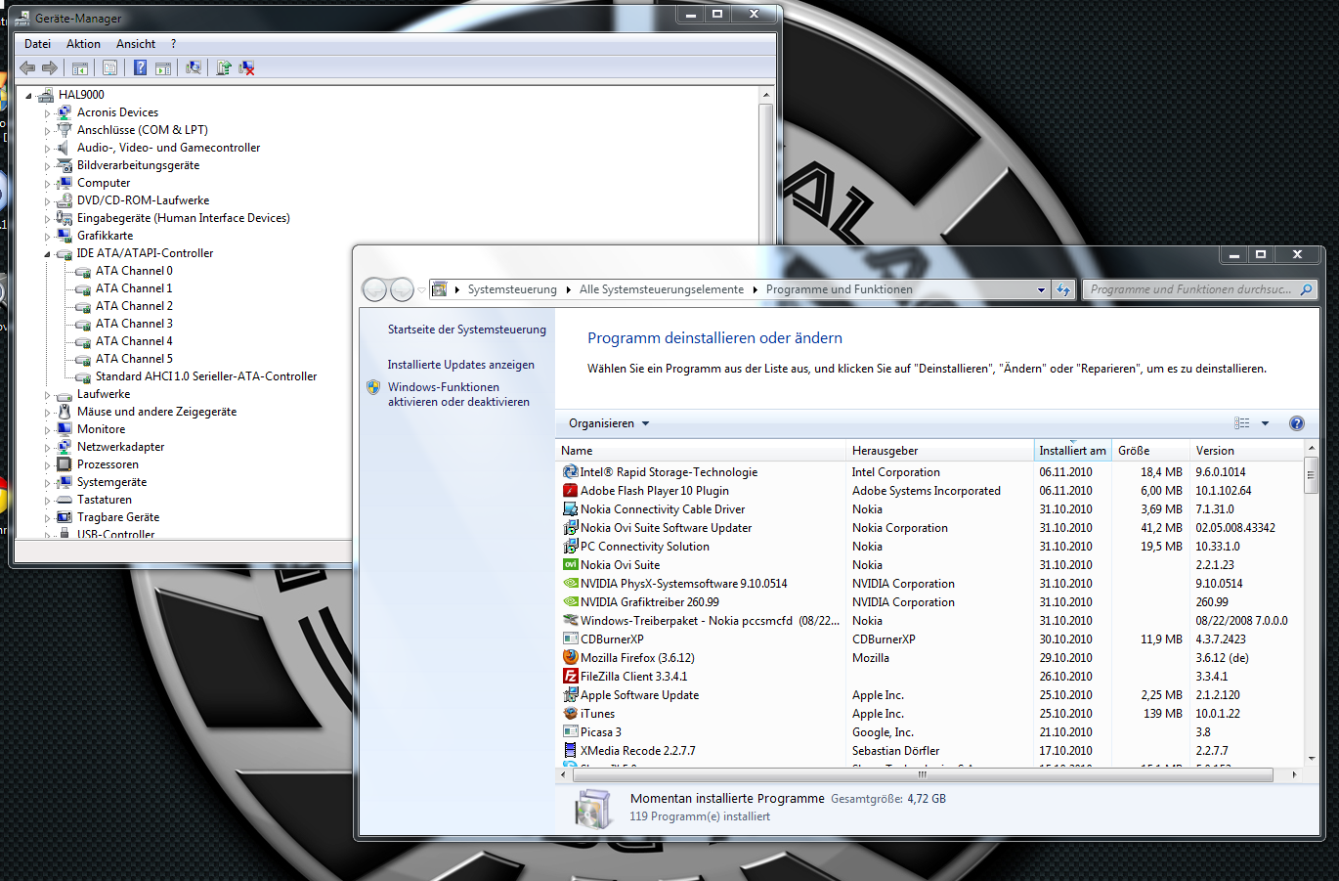Open the Organisieren dropdown
This screenshot has height=881, width=1339.
click(x=609, y=423)
